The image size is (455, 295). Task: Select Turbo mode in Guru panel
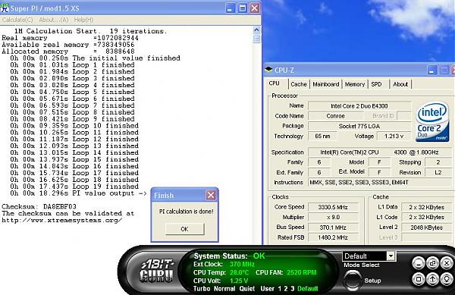(202, 289)
